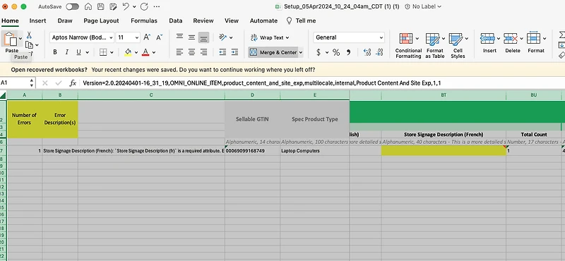
Task: Click the Tell me search box
Action: [302, 20]
